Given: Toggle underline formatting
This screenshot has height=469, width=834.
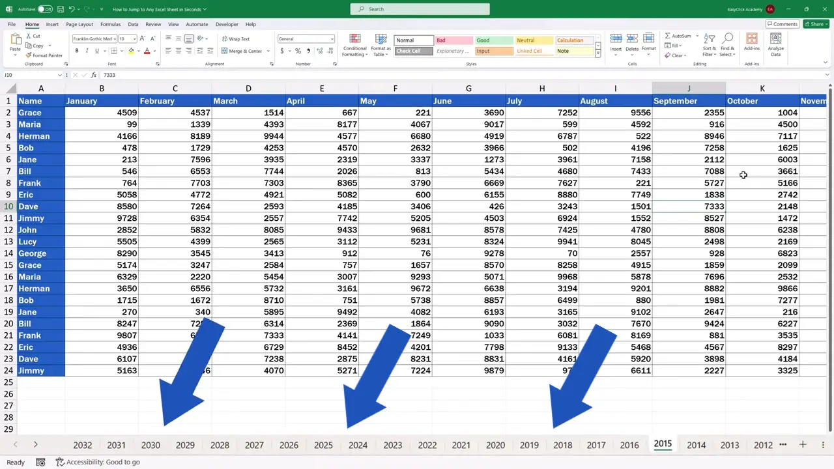Looking at the screenshot, I should coord(96,51).
